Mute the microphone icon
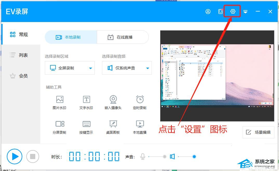The height and width of the screenshot is (171, 279). pyautogui.click(x=143, y=156)
